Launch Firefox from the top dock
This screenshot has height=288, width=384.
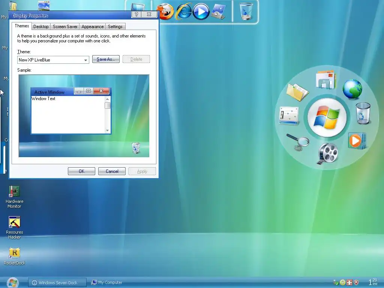[x=165, y=12]
